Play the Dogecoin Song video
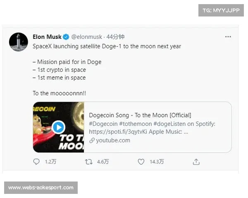 (x=59, y=127)
